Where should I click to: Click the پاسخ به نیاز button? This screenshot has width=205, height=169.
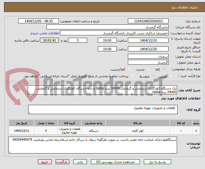pos(157,162)
